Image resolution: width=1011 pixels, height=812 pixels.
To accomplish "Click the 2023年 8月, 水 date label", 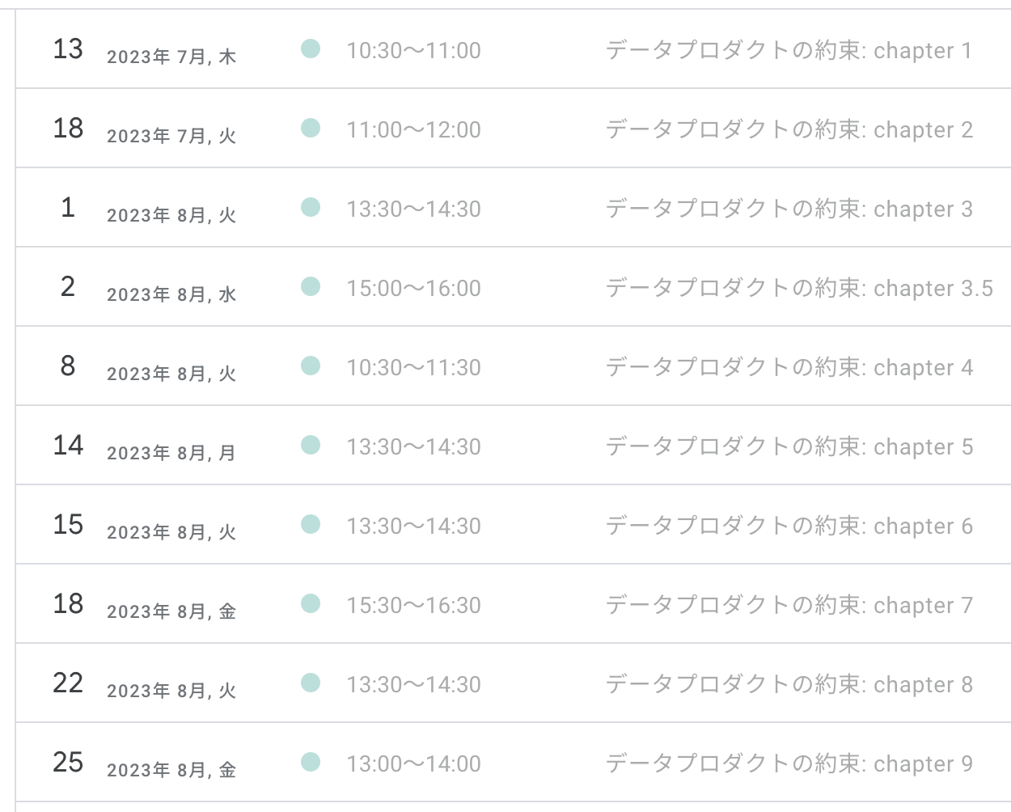I will pyautogui.click(x=171, y=294).
